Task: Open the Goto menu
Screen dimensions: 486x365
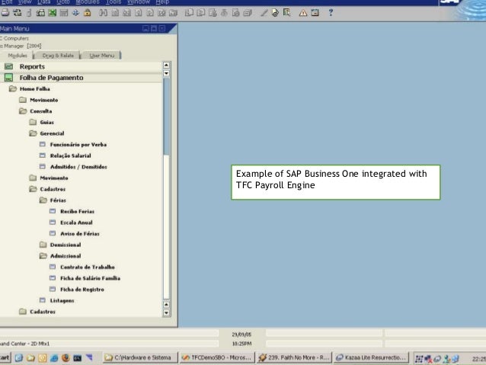Action: tap(63, 2)
